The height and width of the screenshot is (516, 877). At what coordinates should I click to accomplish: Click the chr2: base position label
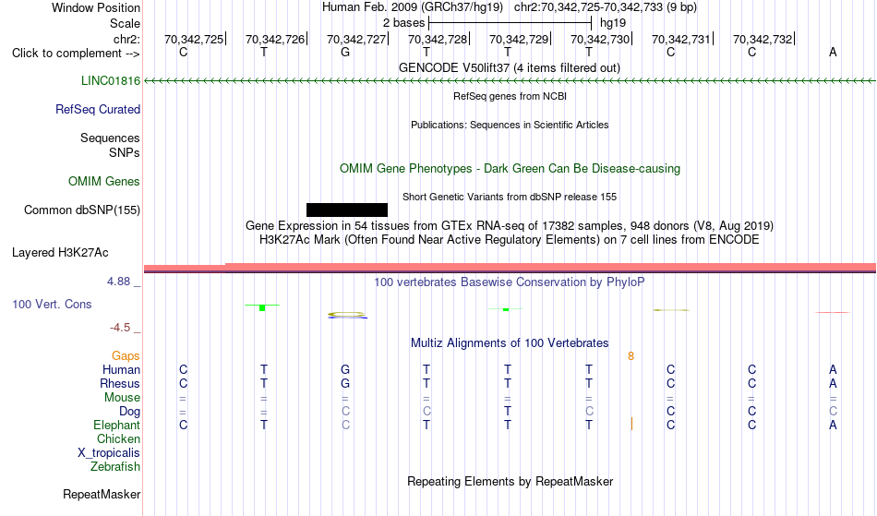pos(126,39)
